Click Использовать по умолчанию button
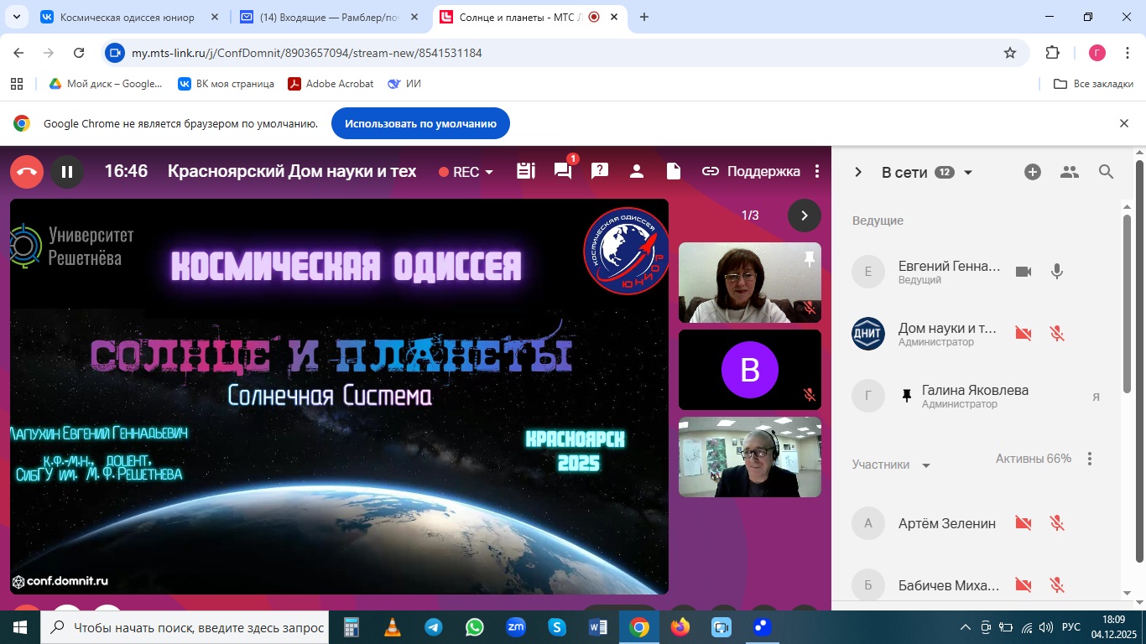 pyautogui.click(x=420, y=123)
